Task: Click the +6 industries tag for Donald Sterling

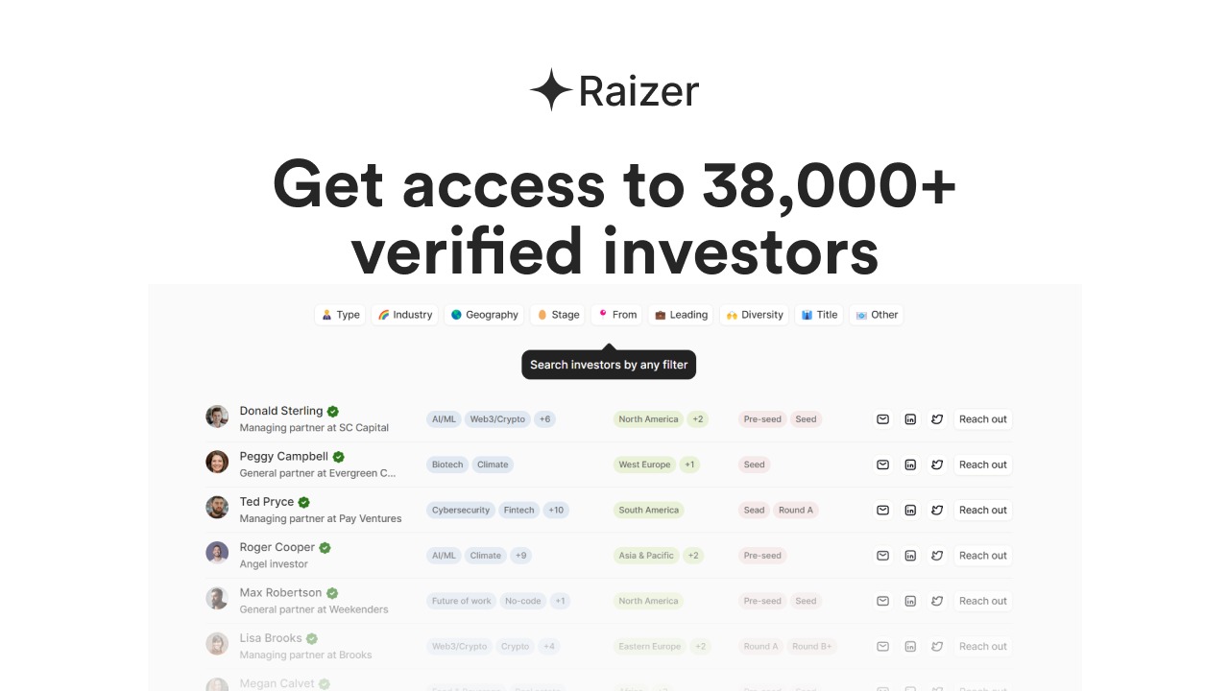Action: click(544, 419)
